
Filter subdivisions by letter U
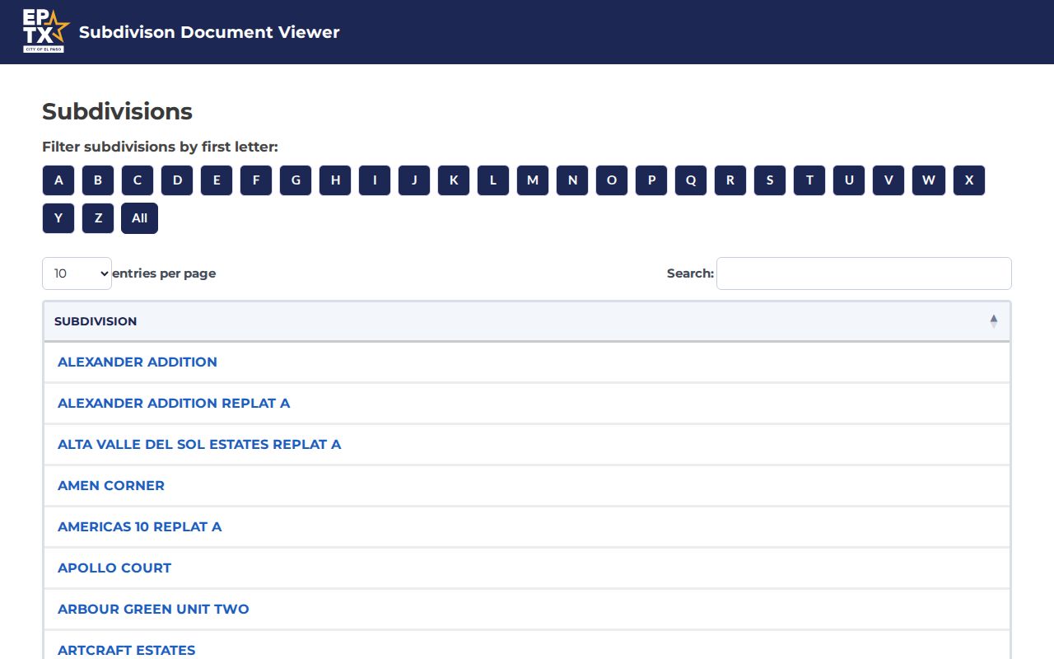pyautogui.click(x=849, y=180)
